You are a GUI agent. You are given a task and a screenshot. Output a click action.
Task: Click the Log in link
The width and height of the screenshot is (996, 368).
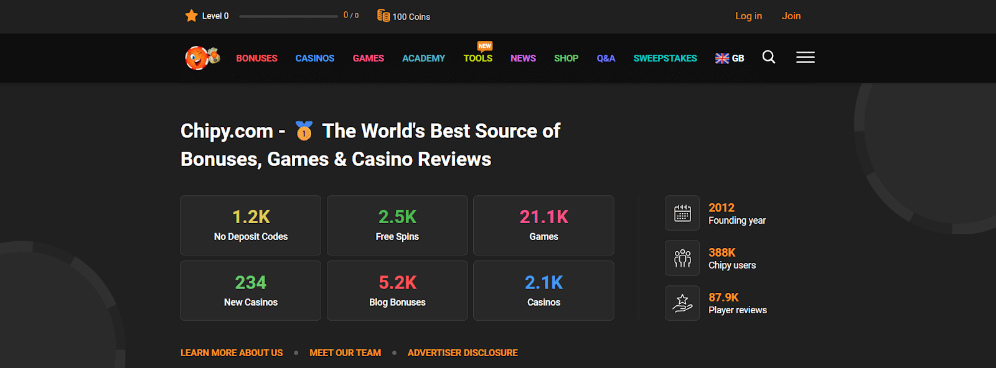(x=748, y=16)
